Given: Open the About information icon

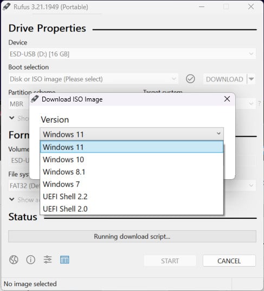Looking at the screenshot, I should 31,260.
